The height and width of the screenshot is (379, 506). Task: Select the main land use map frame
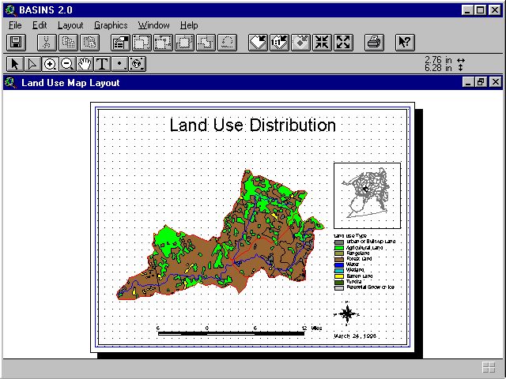pos(221,235)
